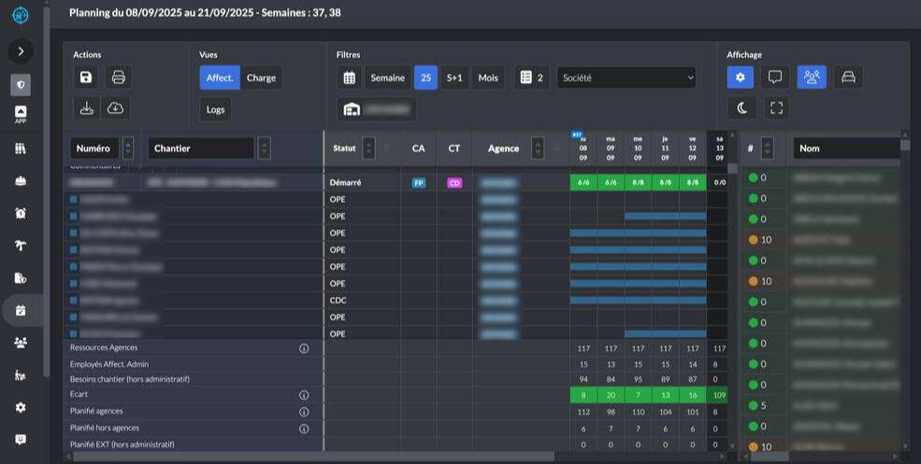The width and height of the screenshot is (921, 464).
Task: Open the Logs view
Action: pyautogui.click(x=215, y=109)
